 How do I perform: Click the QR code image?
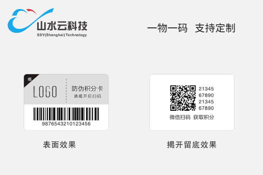pos(183,98)
